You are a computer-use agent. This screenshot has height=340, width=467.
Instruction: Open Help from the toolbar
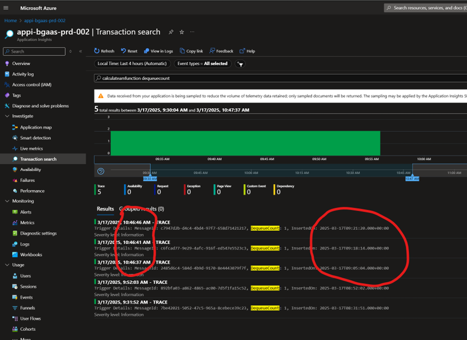click(248, 51)
